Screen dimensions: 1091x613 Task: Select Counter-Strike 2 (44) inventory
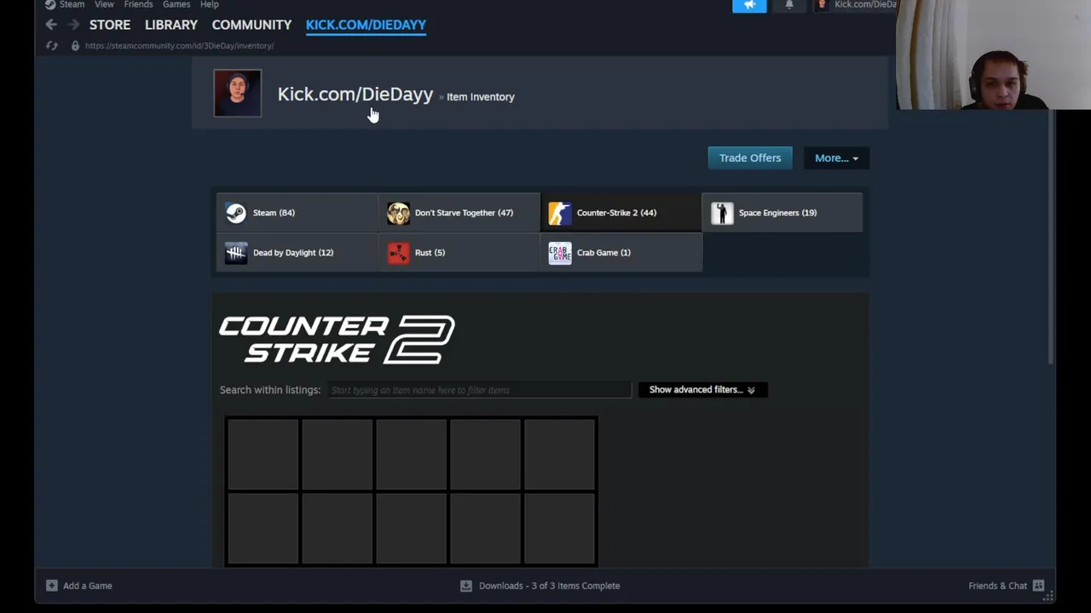(x=621, y=213)
